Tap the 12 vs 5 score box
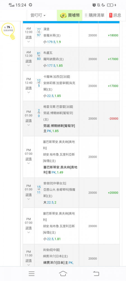This screenshot has height=281, width=126. pyautogui.click(x=39, y=83)
